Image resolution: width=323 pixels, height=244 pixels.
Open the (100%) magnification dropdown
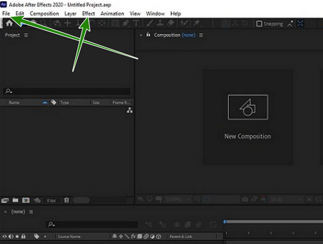[x=179, y=199]
